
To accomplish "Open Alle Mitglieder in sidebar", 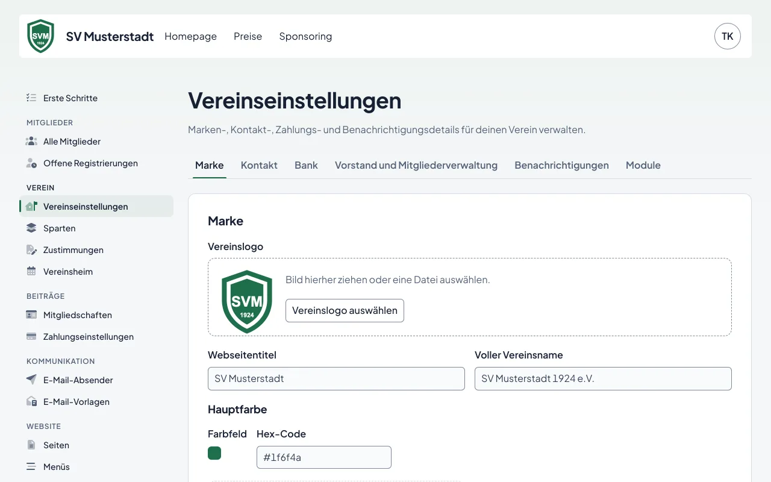I will (96, 141).
